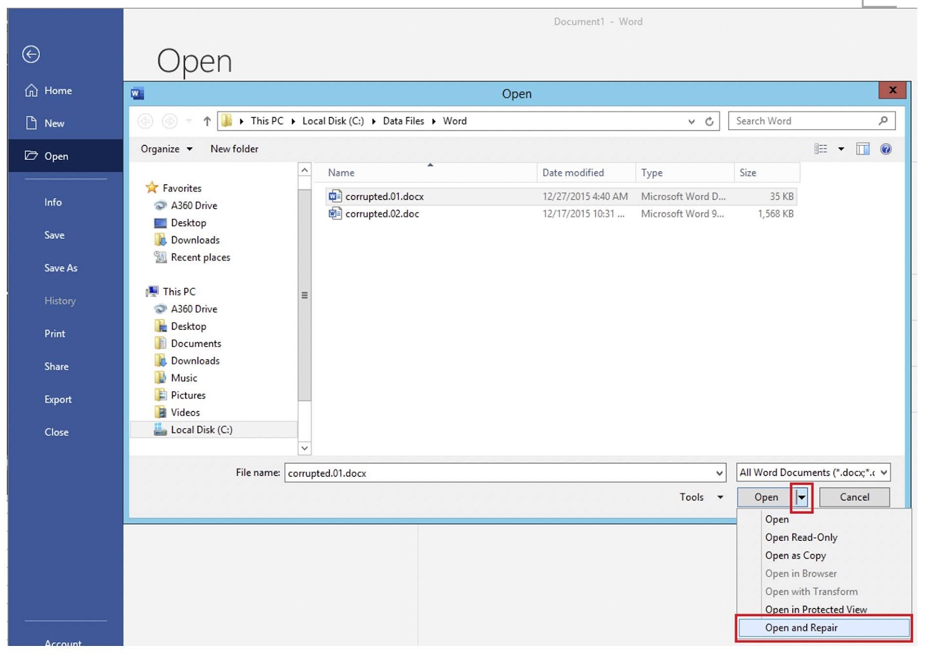925x660 pixels.
Task: Select corrupted.01.docx file name
Action: (384, 196)
